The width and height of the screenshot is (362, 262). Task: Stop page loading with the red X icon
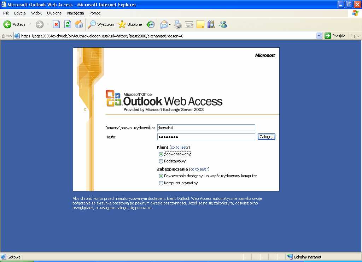(56, 24)
